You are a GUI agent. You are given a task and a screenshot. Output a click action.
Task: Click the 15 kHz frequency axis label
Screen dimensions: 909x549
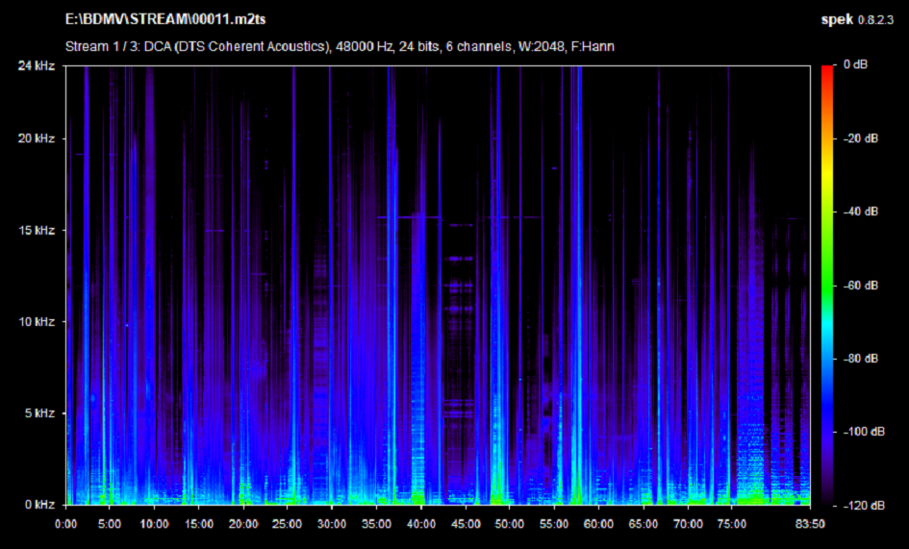click(x=38, y=231)
